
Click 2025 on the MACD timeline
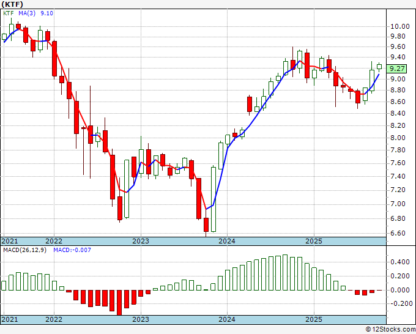click(x=314, y=319)
